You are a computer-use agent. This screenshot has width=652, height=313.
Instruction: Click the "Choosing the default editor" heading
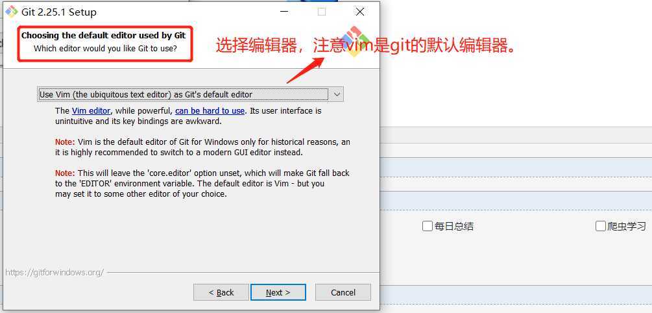pyautogui.click(x=104, y=35)
